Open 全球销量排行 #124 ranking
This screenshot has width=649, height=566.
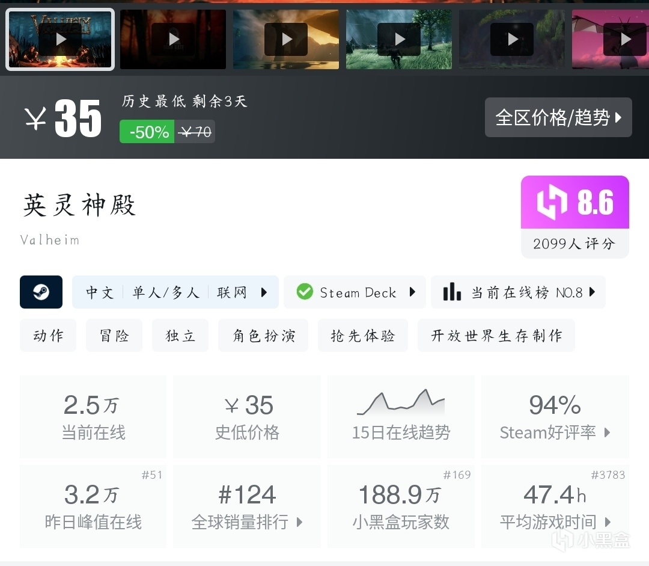[247, 506]
